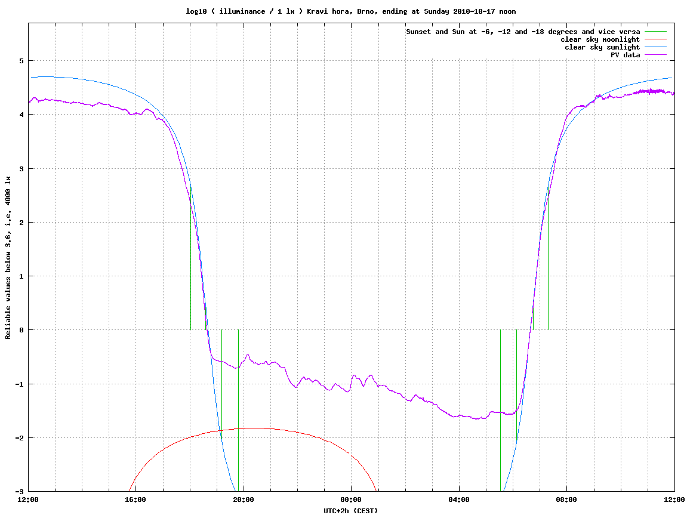Select legend entry 'clear sky moonlight'

click(600, 39)
